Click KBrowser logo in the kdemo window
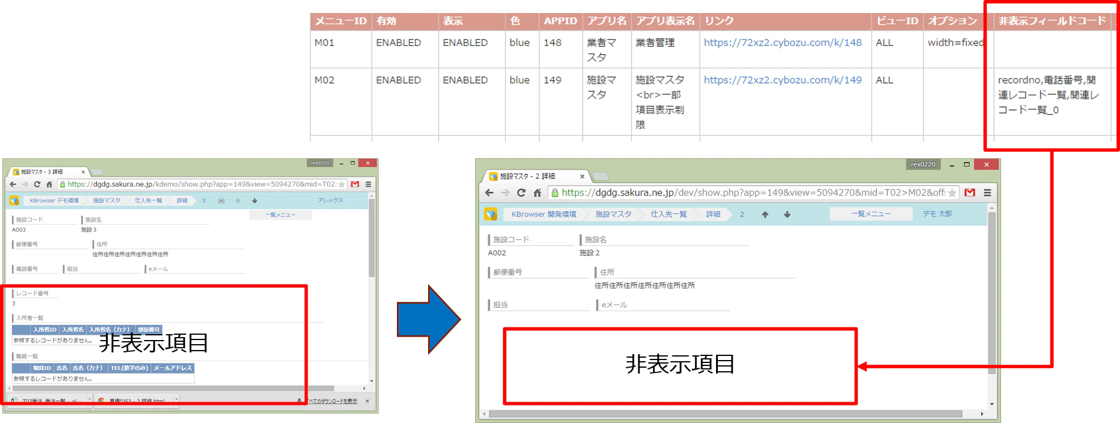The width and height of the screenshot is (1120, 423). click(x=14, y=201)
